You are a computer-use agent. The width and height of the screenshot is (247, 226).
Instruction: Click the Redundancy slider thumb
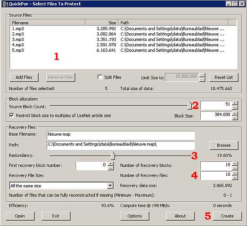pyautogui.click(x=113, y=156)
